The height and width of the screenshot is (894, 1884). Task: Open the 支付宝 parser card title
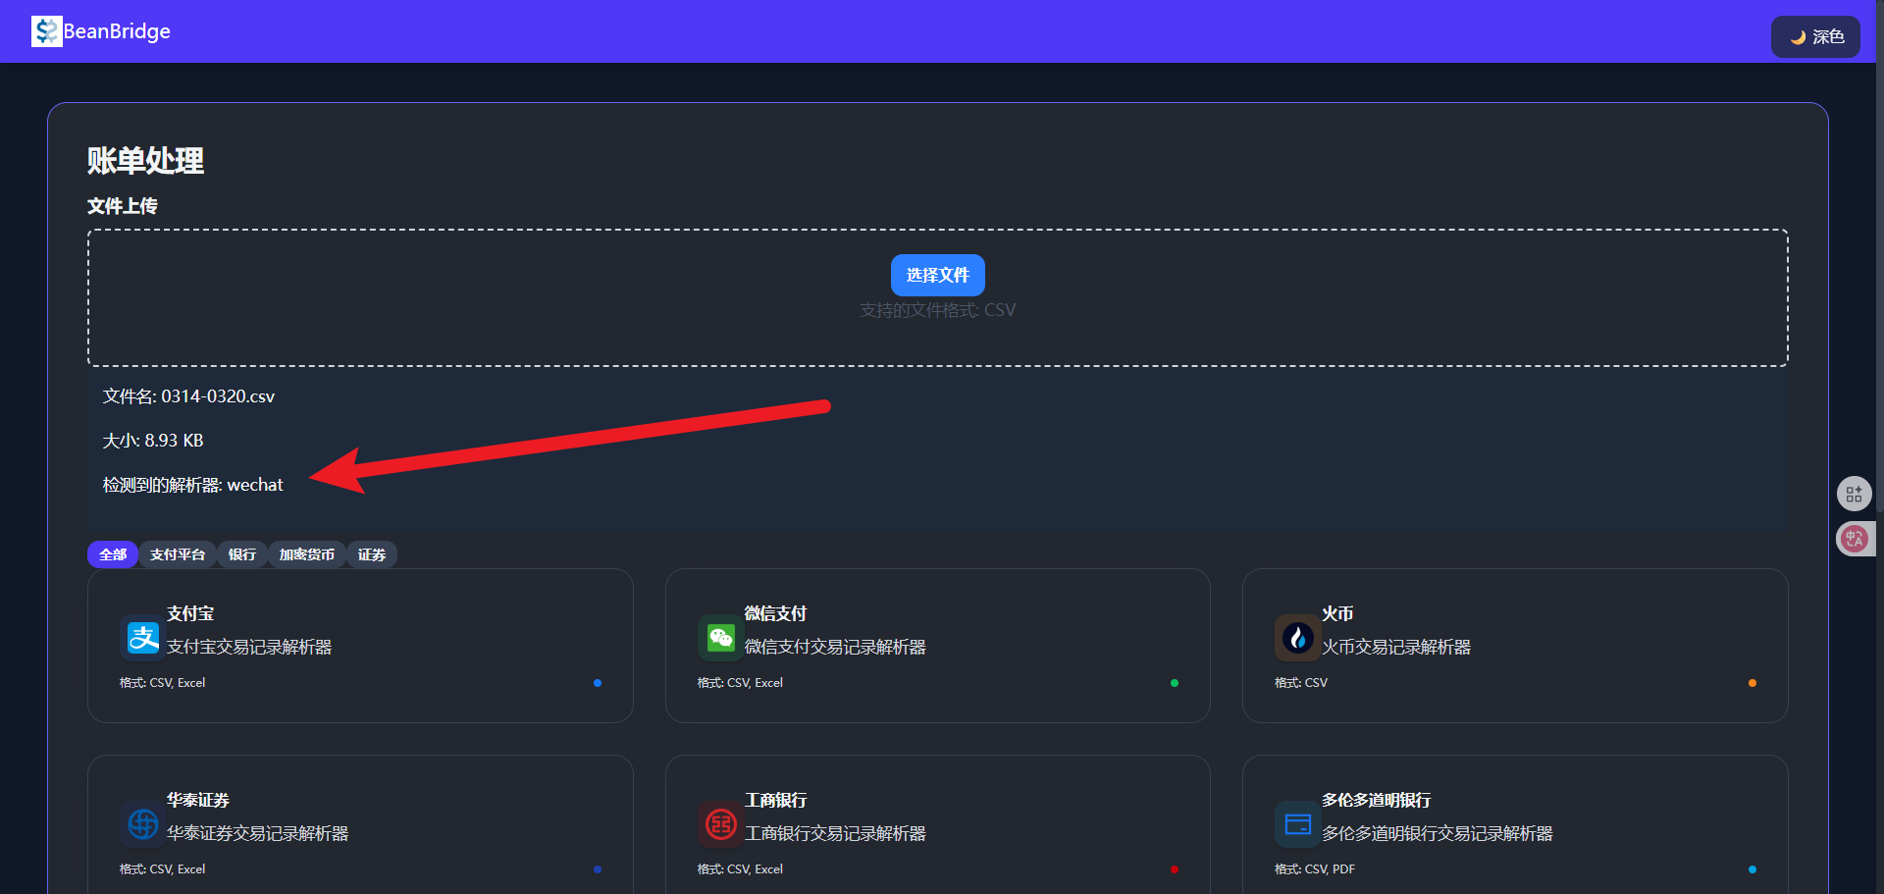(x=190, y=613)
